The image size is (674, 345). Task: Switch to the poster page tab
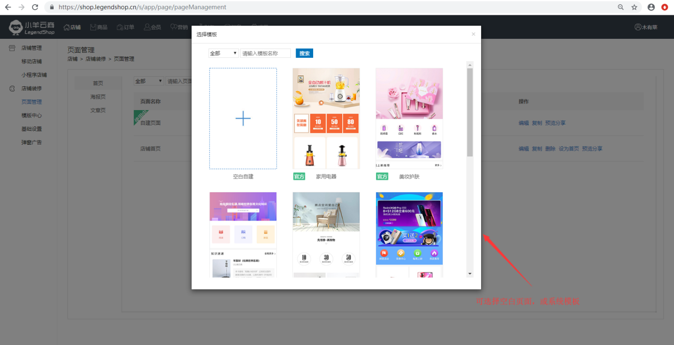(98, 97)
